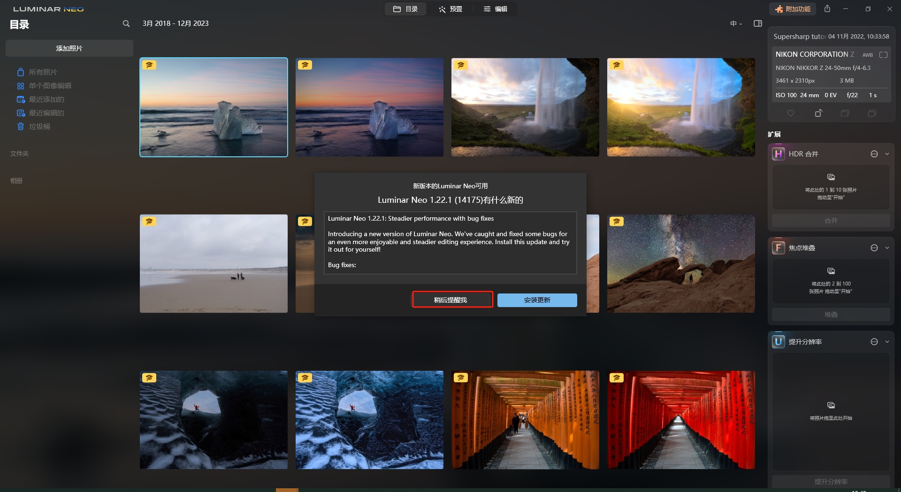
Task: Click the dashed copy adjustments icon
Action: point(845,113)
